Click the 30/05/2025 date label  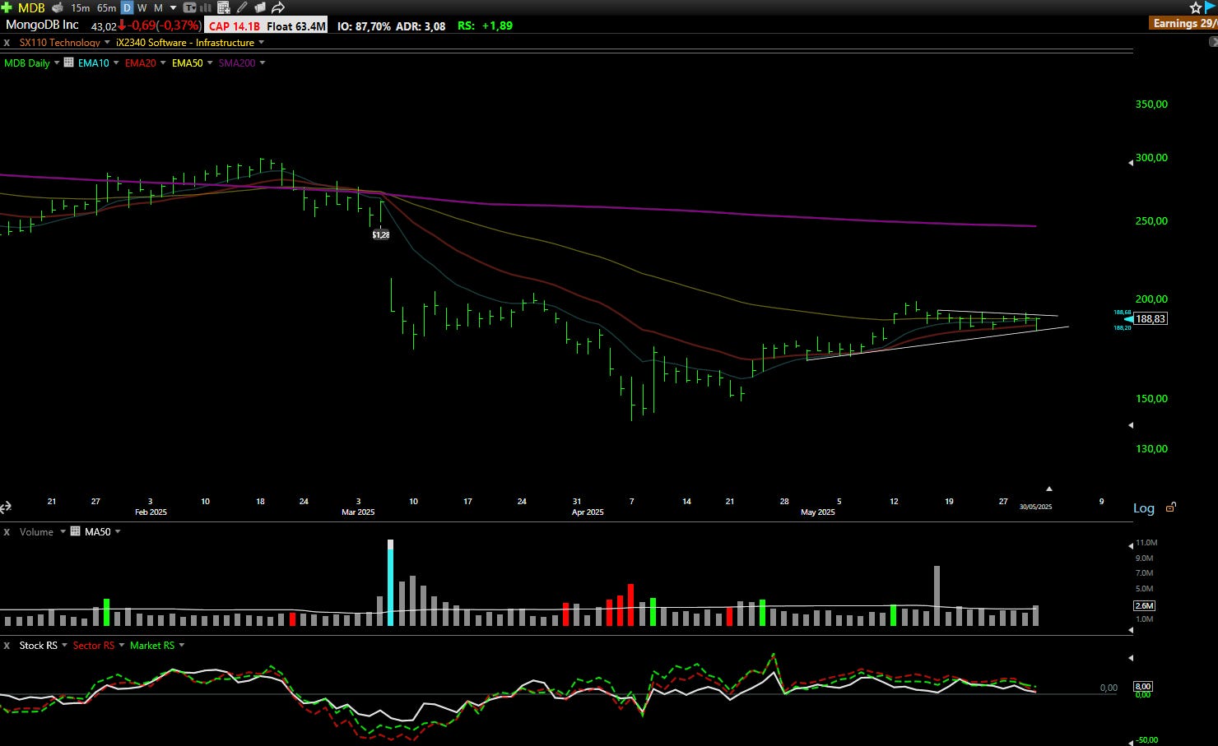pos(1035,507)
